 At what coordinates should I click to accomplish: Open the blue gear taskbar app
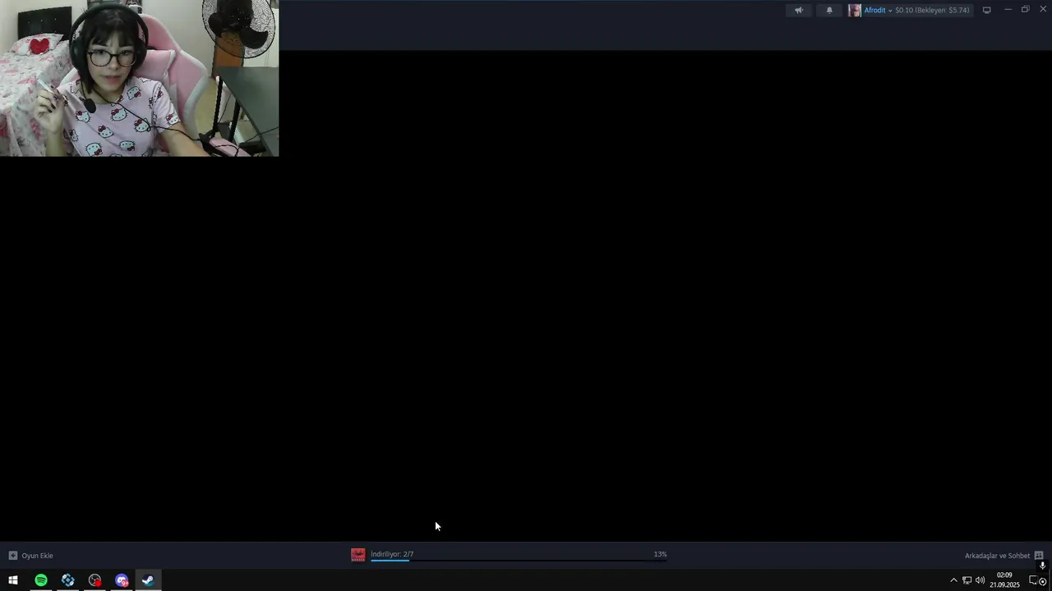point(68,580)
